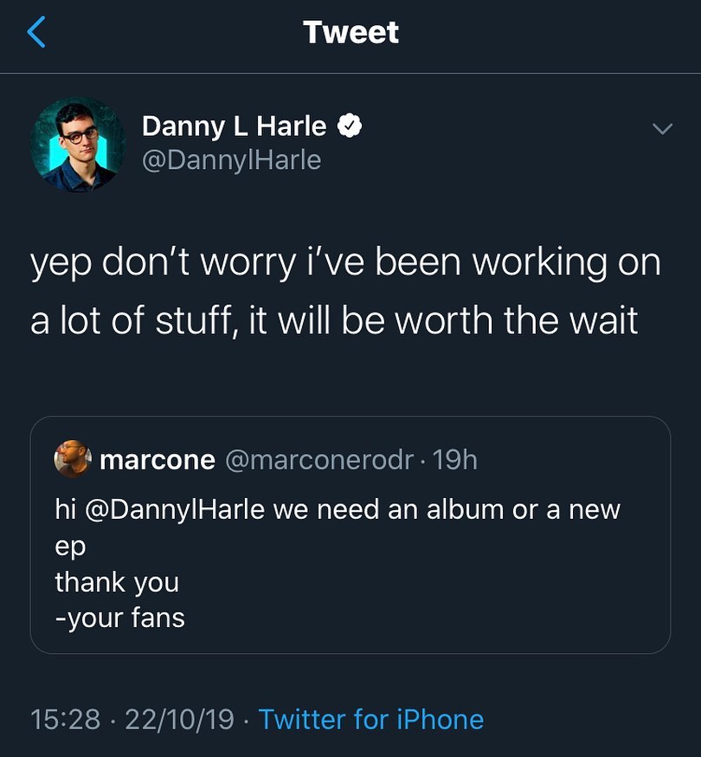
Task: Click the Tweet header title
Action: tap(350, 33)
